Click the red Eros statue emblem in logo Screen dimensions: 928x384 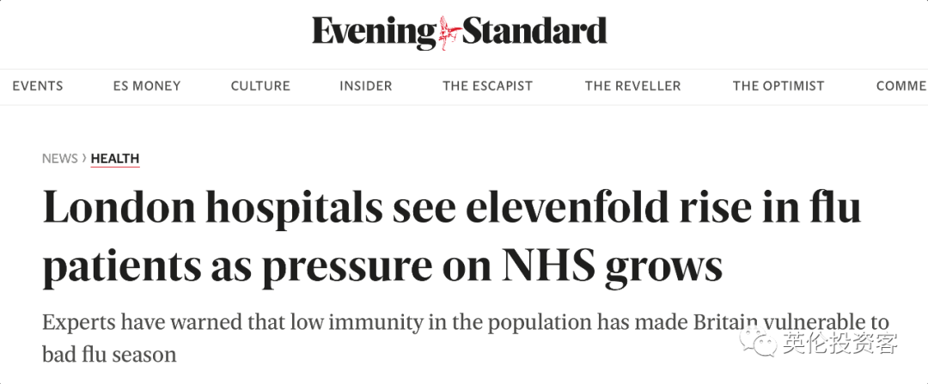449,33
